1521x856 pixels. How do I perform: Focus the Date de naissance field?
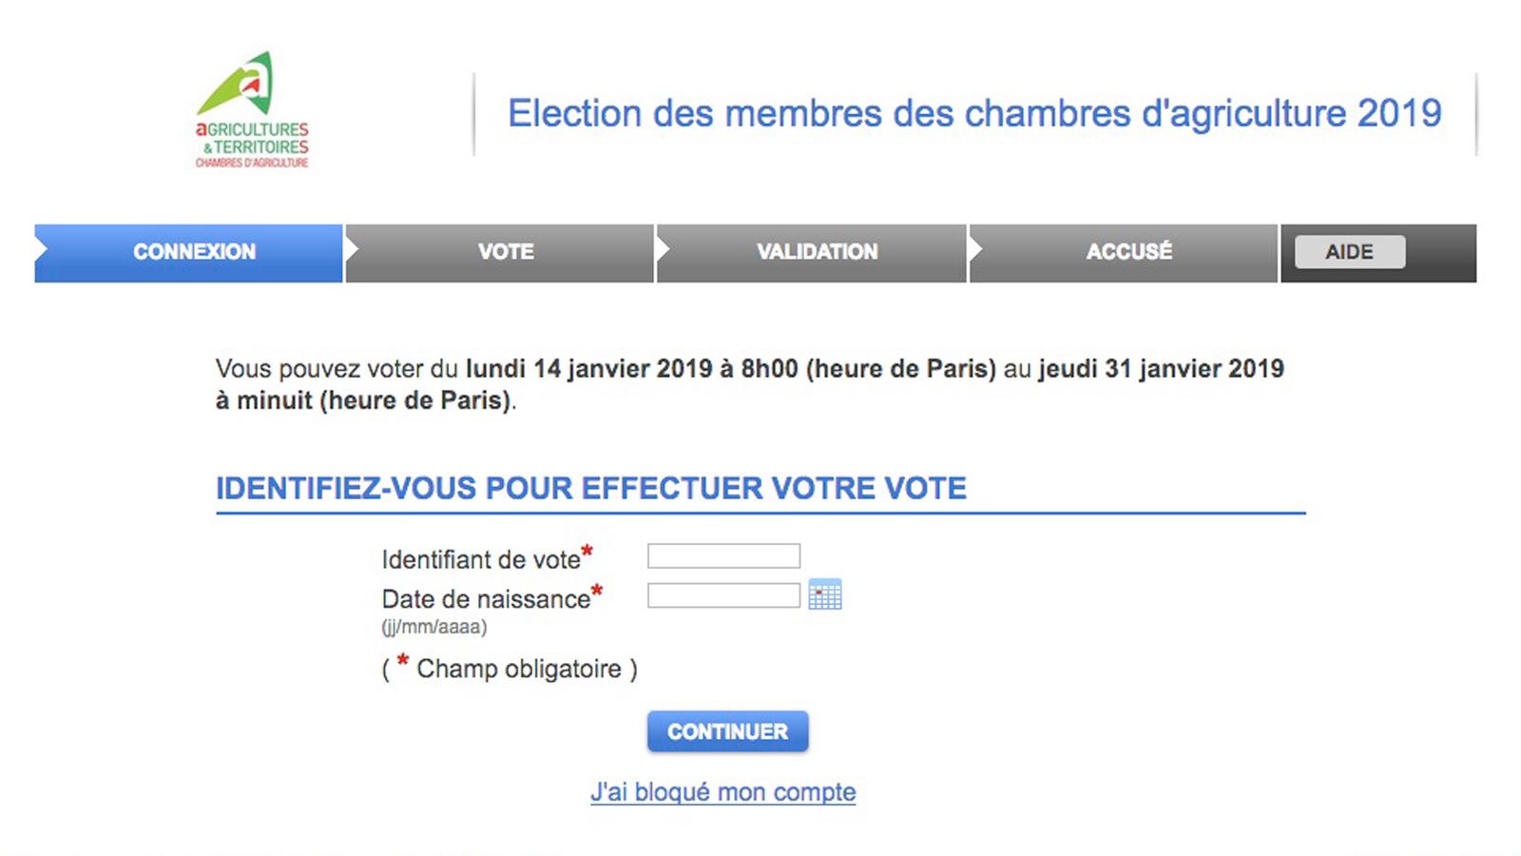pyautogui.click(x=723, y=596)
